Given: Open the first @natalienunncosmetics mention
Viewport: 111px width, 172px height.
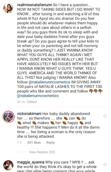Looking at the screenshot, I should tap(49, 82).
